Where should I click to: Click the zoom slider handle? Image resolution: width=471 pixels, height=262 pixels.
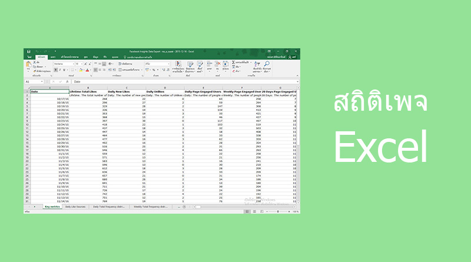coord(278,211)
